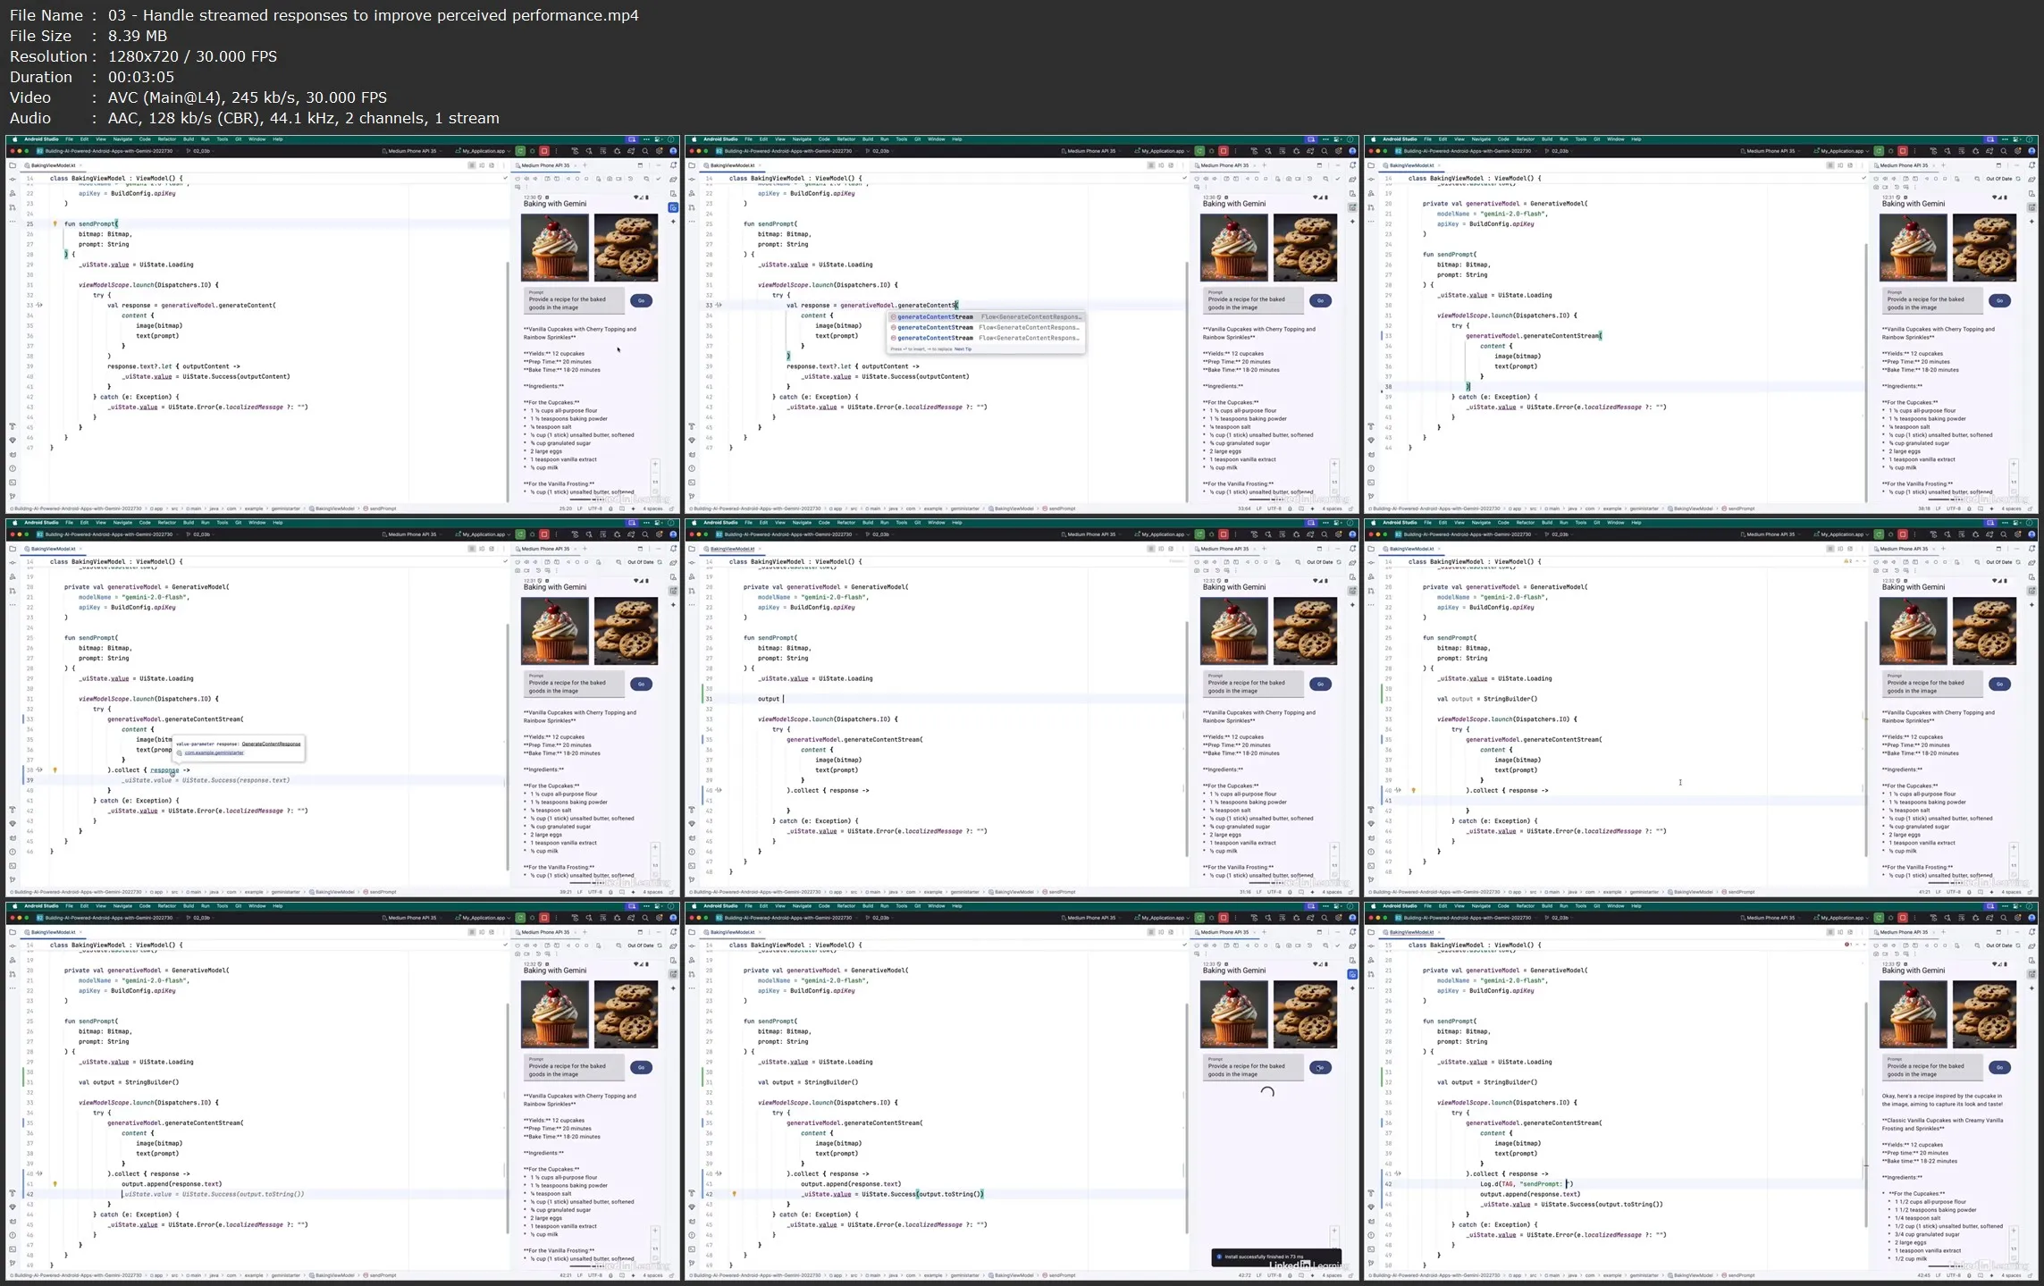Viewport: 2044px width, 1286px height.
Task: Toggle Code-only editor view in the first frame
Action: tap(472, 165)
